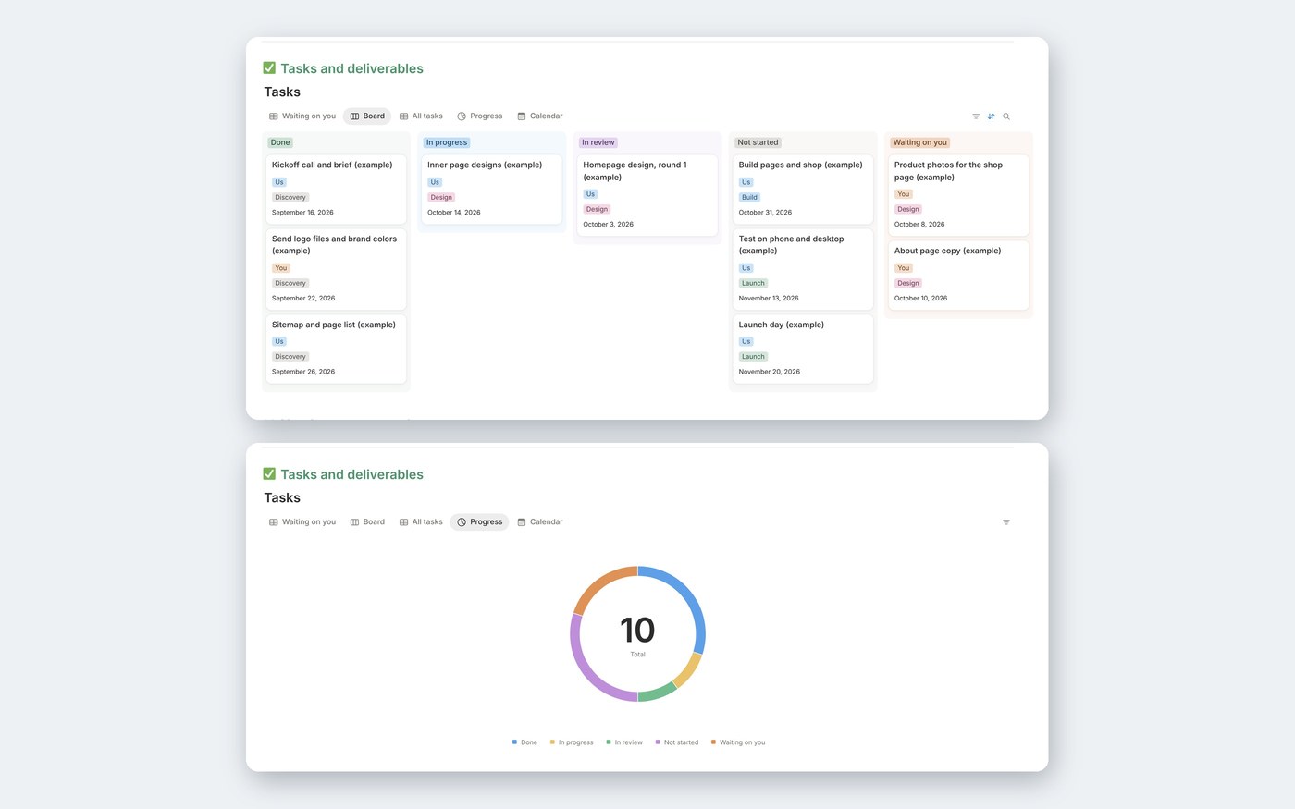Viewport: 1295px width, 809px height.
Task: Select the Board tab in the top panel
Action: [x=367, y=116]
